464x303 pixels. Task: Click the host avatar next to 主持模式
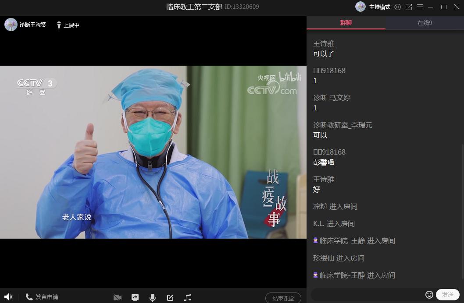(x=360, y=7)
